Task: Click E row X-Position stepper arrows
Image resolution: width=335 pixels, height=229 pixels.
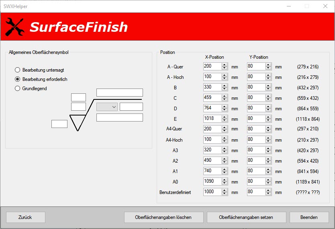Action: click(x=224, y=119)
